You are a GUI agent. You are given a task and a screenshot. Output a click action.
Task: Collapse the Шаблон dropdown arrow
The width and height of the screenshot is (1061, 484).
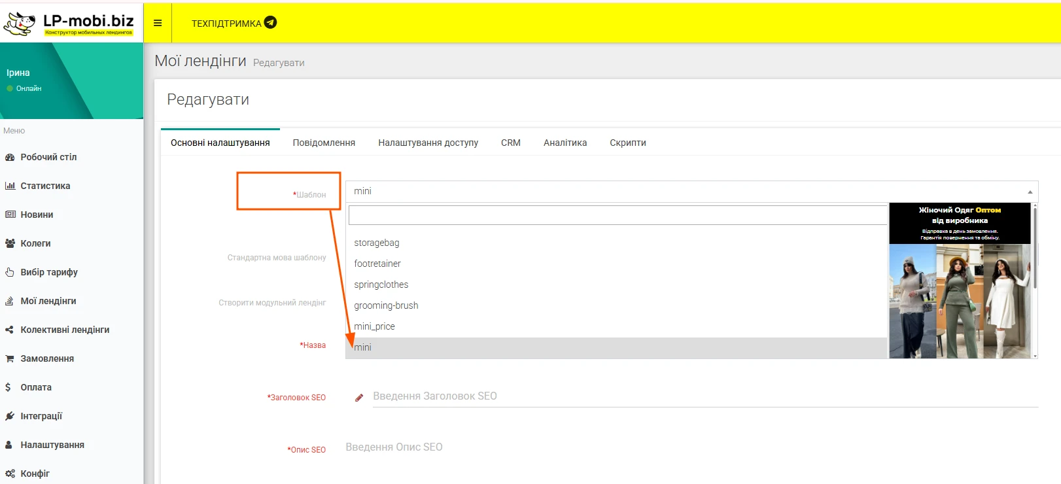tap(1030, 192)
